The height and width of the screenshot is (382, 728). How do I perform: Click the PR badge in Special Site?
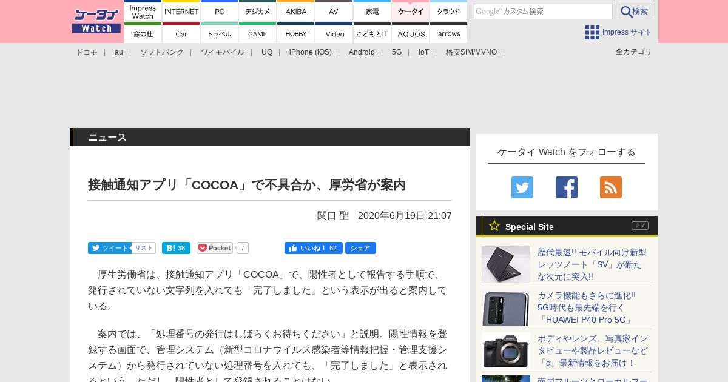point(640,226)
